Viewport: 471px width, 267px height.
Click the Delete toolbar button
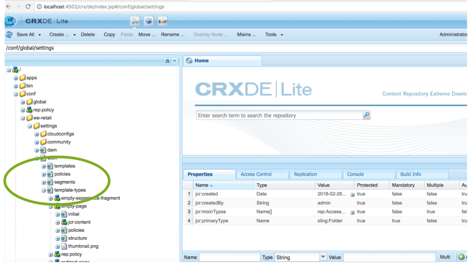tap(88, 35)
